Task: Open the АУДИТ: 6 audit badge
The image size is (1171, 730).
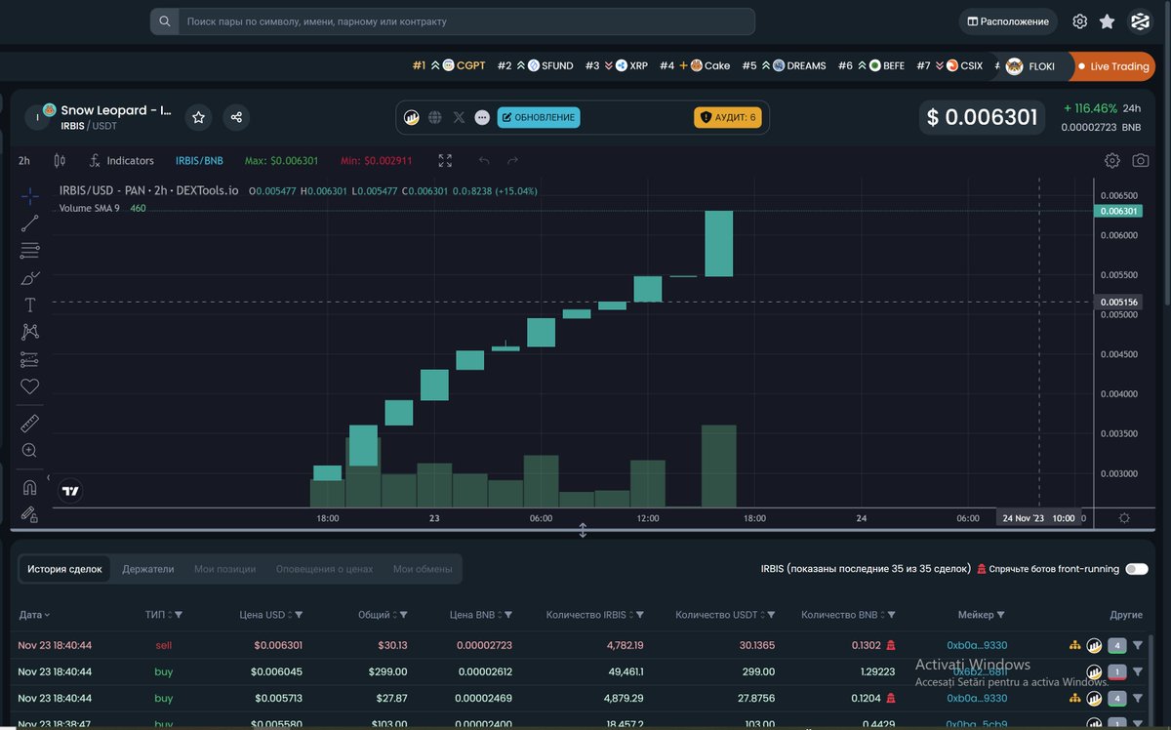Action: click(728, 117)
